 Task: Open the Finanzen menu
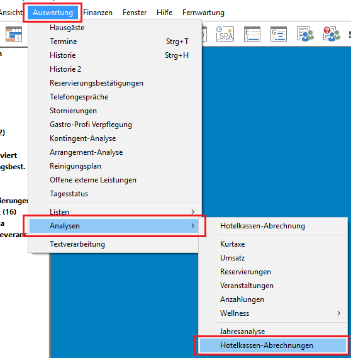(x=97, y=13)
